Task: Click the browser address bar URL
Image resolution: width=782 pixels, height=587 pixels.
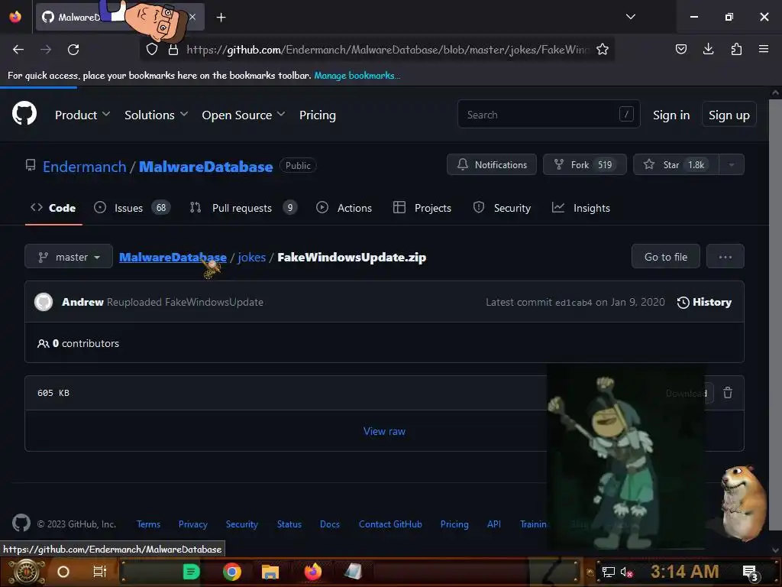Action: 387,50
